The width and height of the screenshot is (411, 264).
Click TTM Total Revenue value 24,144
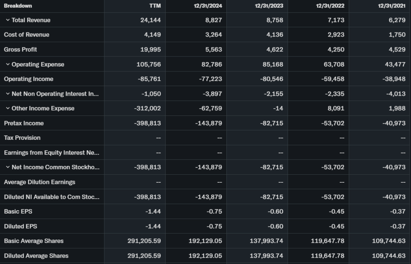click(x=151, y=20)
